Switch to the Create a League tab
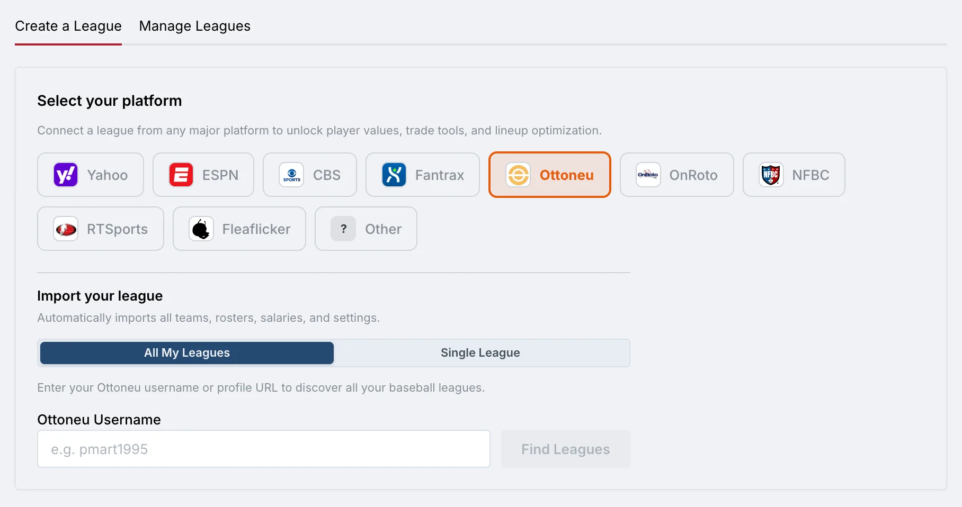Screen dimensions: 962x507 coord(68,26)
